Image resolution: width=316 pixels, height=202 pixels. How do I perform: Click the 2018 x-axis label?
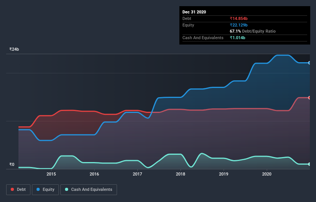tap(181, 174)
